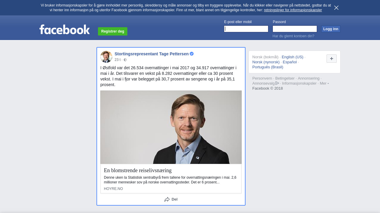380x213 pixels.
Task: Click the Logg inn button
Action: (x=331, y=29)
